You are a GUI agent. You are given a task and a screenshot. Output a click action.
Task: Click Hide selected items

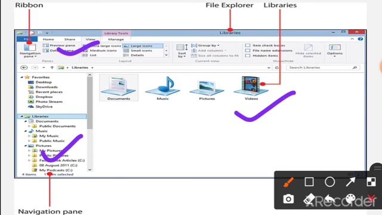(308, 51)
